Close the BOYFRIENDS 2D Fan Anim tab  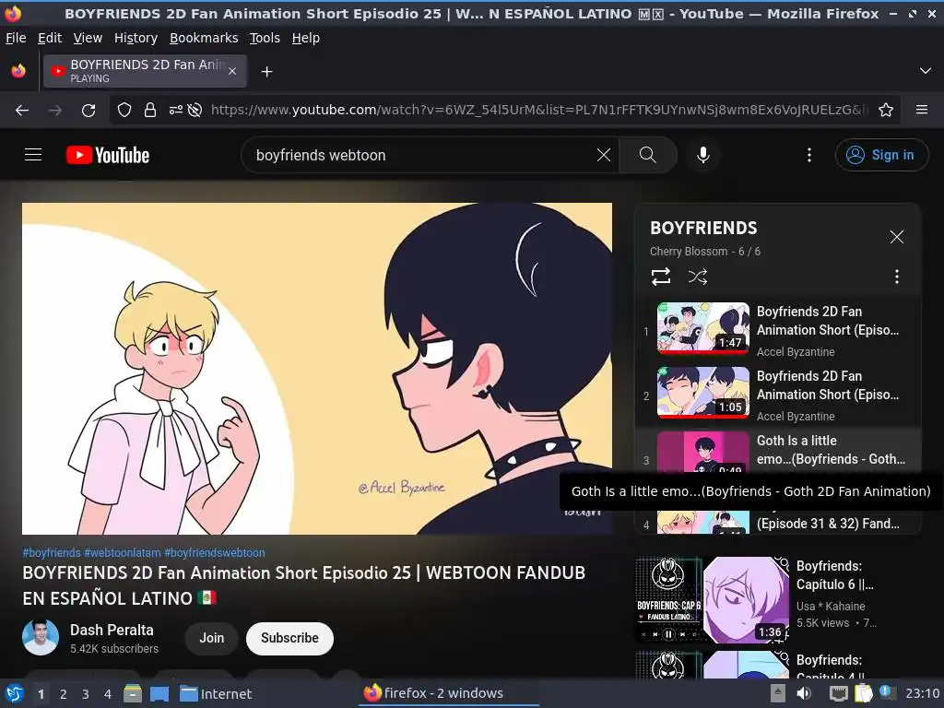[232, 72]
